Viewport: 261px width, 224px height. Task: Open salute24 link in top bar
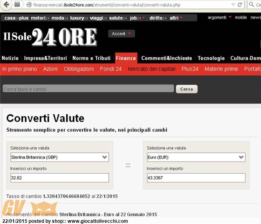pos(118,18)
